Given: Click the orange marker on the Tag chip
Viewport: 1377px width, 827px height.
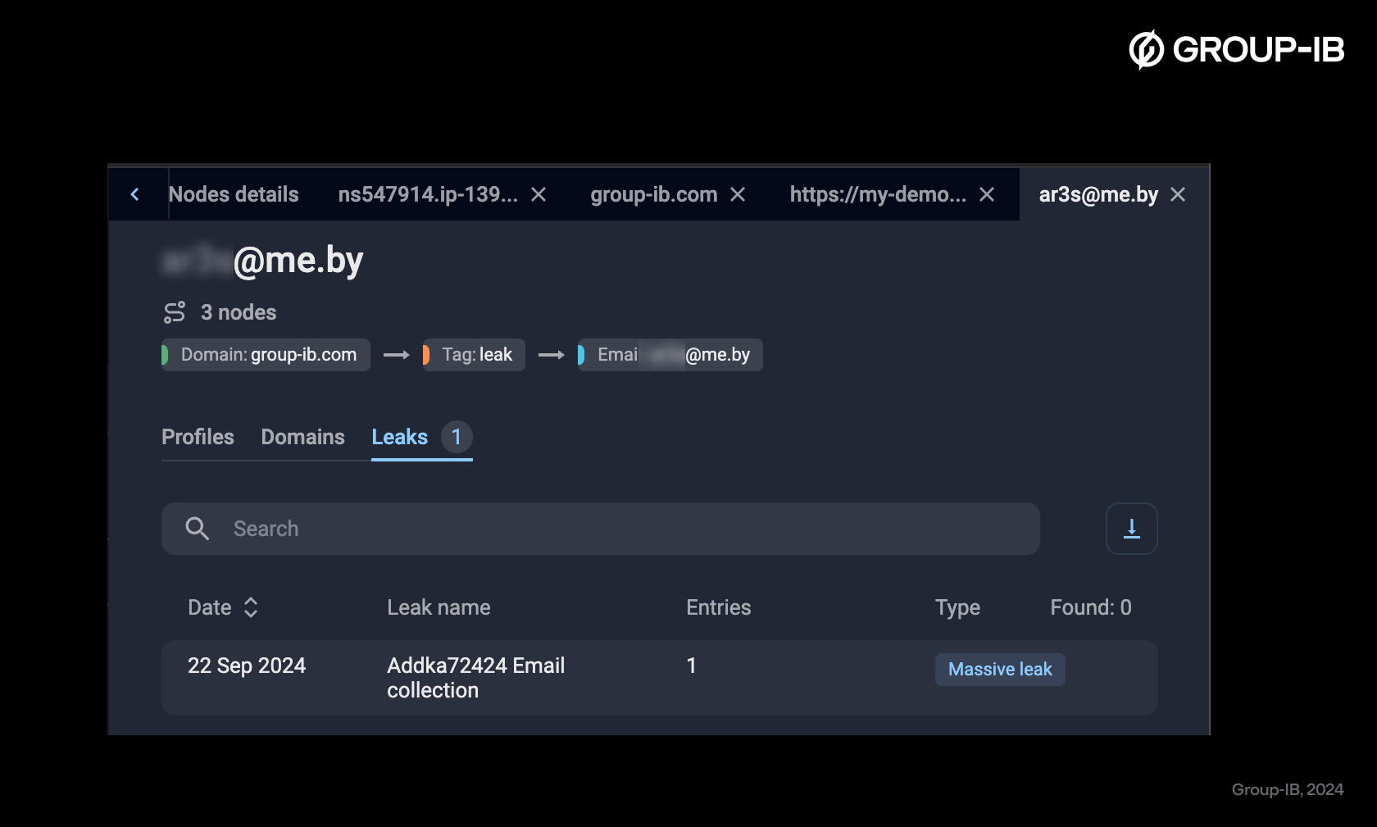Looking at the screenshot, I should click(428, 354).
